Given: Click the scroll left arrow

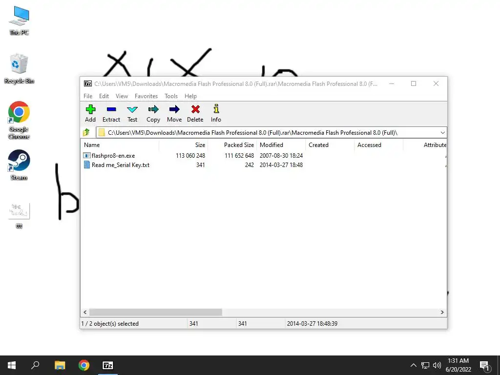Looking at the screenshot, I should point(85,312).
